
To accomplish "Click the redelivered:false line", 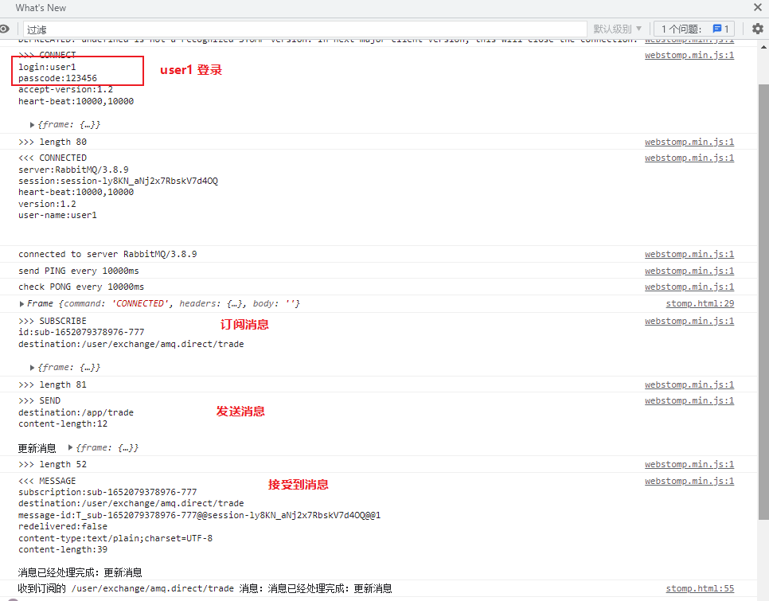I will point(63,526).
